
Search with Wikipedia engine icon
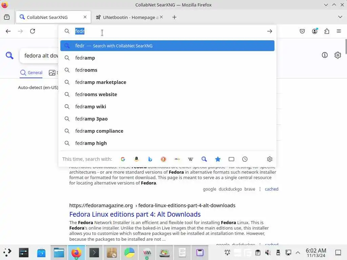(x=190, y=159)
